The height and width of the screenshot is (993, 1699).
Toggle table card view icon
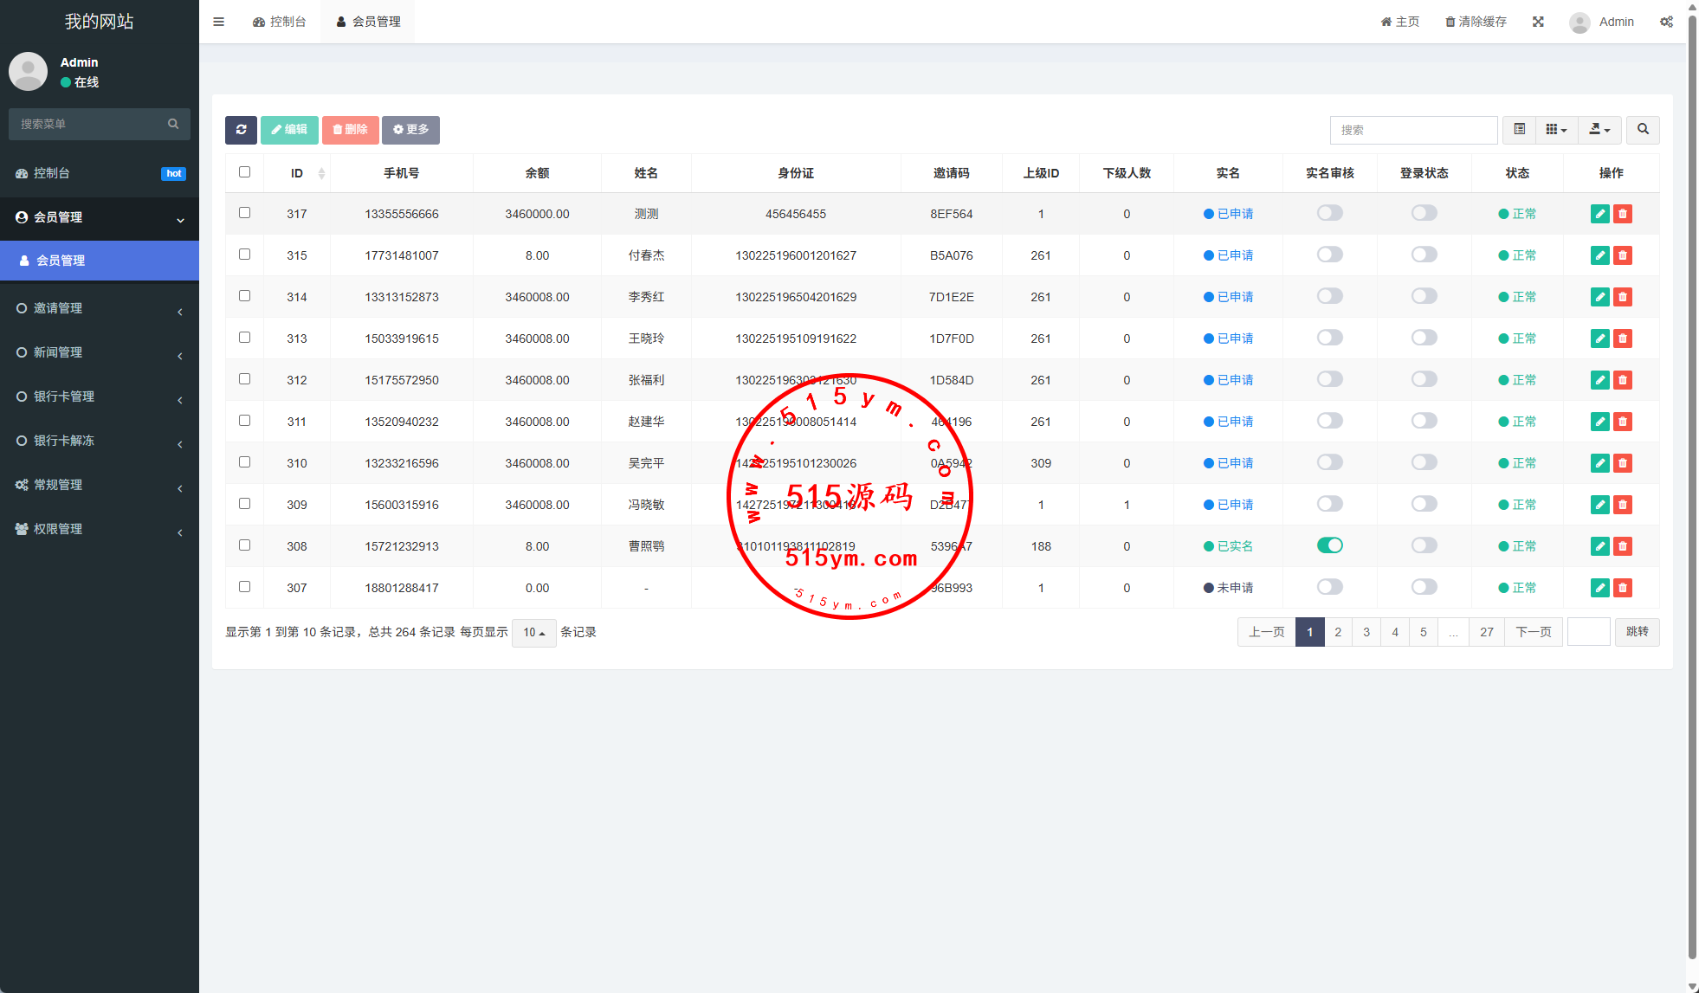click(1520, 130)
